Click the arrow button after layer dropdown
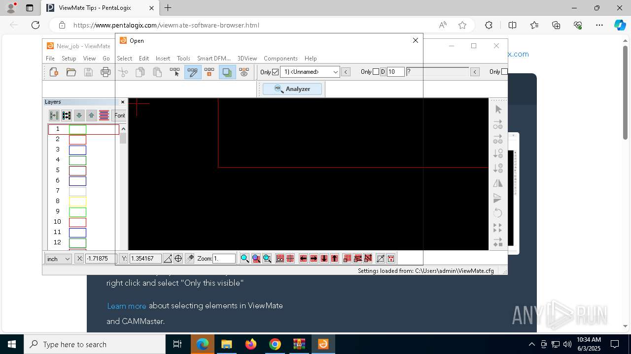This screenshot has height=354, width=631. click(x=346, y=72)
